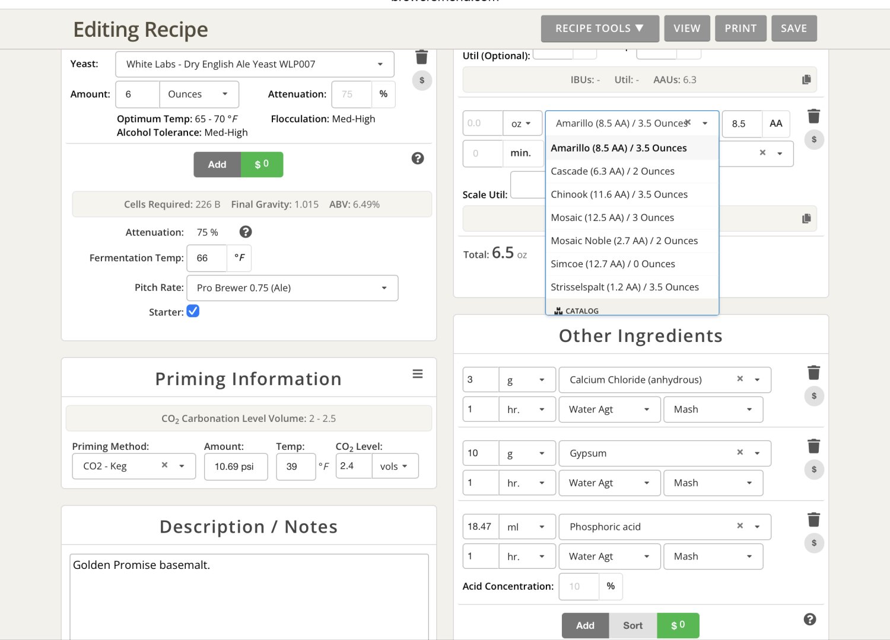
Task: Sort the other ingredients
Action: tap(633, 625)
